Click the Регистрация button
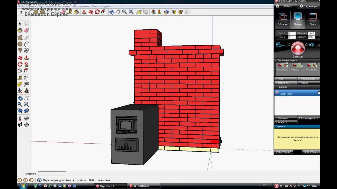This screenshot has height=189, width=337. pyautogui.click(x=284, y=152)
